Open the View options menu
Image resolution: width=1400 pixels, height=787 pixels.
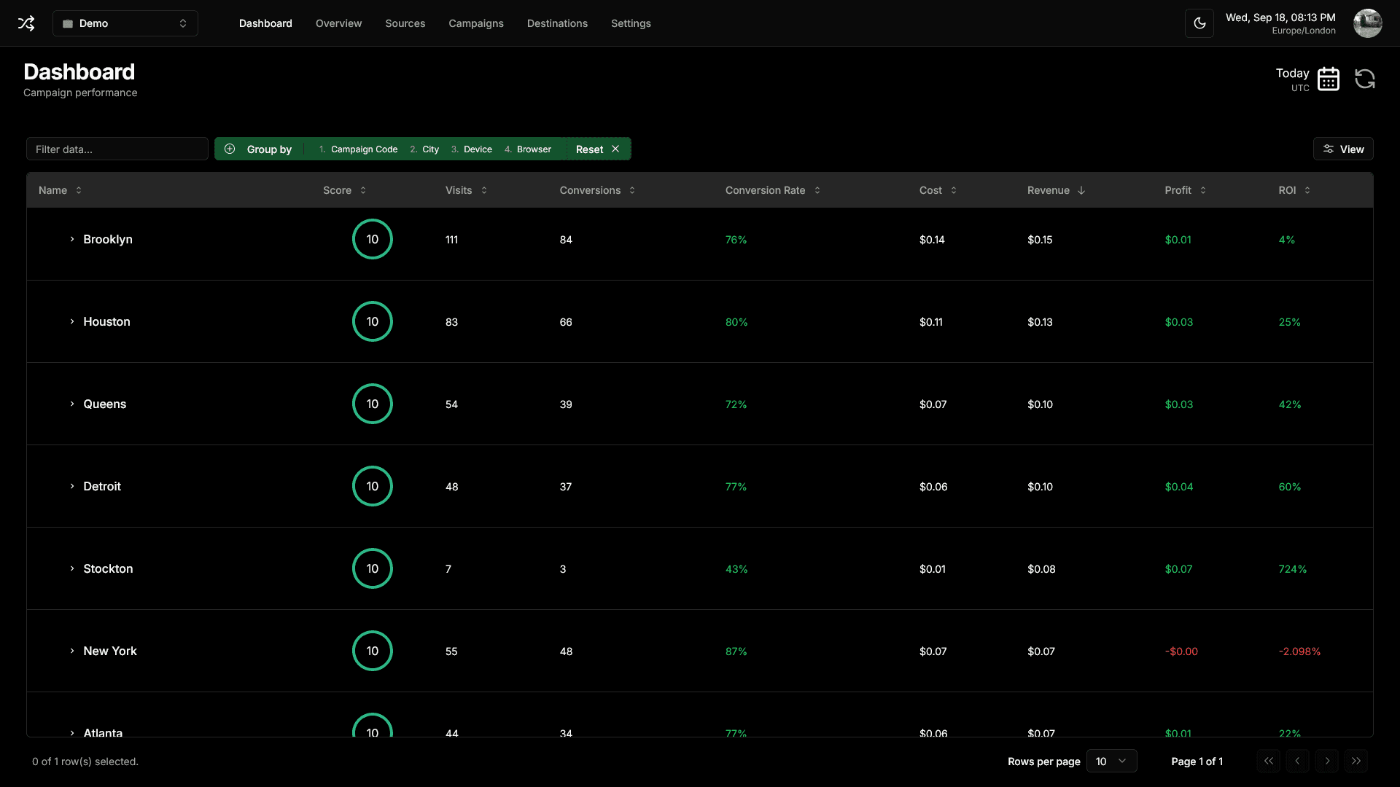1344,149
